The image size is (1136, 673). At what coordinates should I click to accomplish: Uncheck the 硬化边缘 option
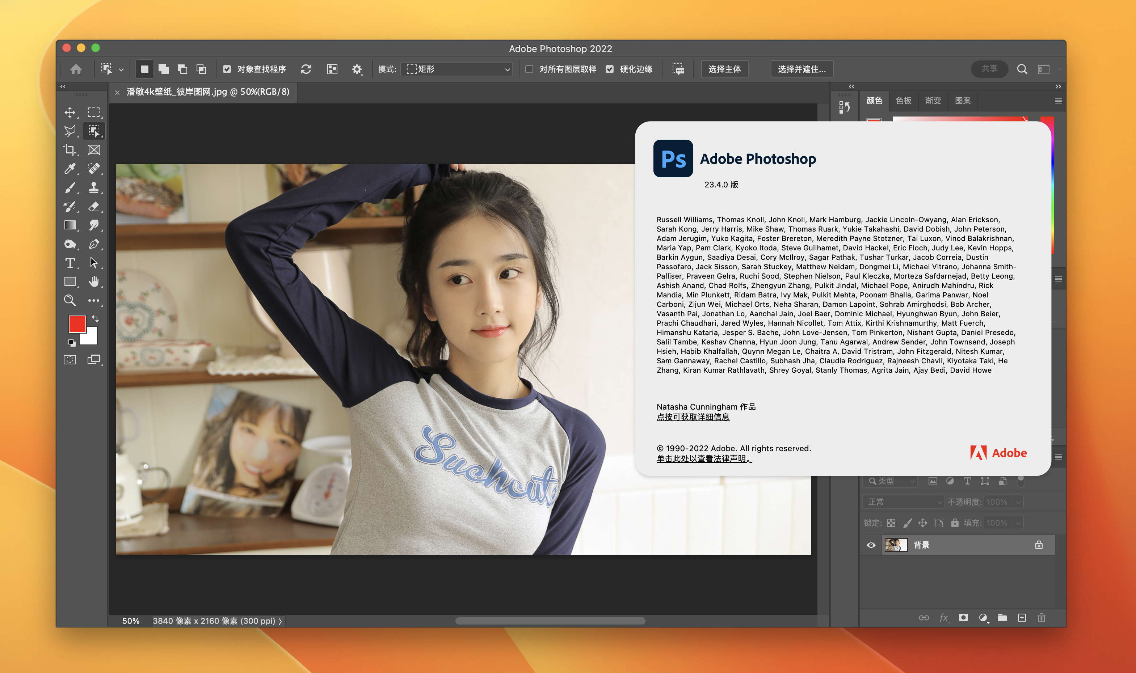click(610, 69)
